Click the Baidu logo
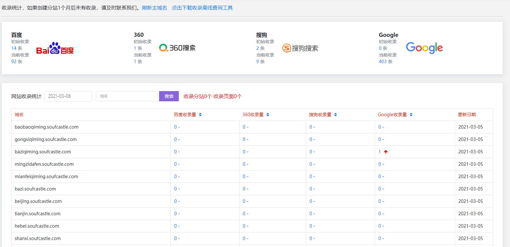This screenshot has width=510, height=247. tap(55, 48)
